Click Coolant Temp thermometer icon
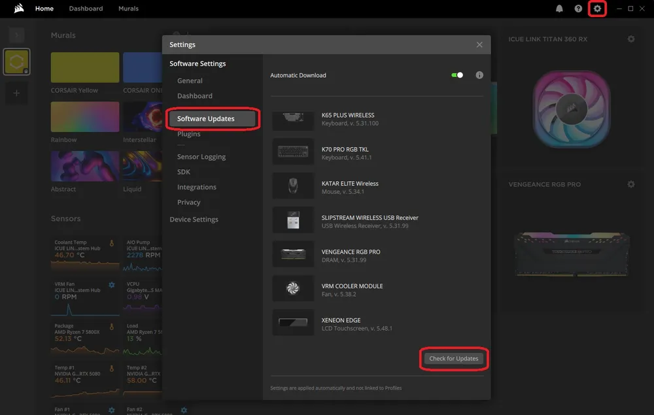654x415 pixels. tap(112, 243)
